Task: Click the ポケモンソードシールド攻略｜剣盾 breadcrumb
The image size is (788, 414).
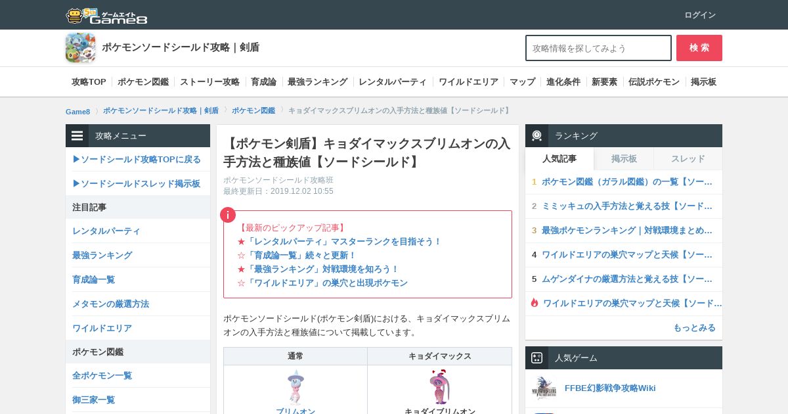Action: (161, 110)
